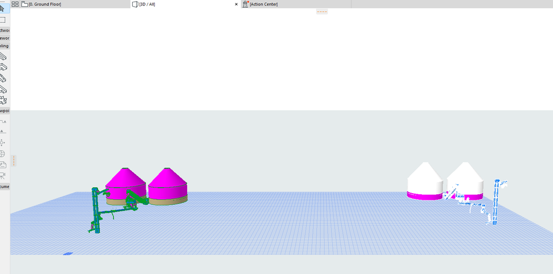Select the cable carrier cross-junction tool
The width and height of the screenshot is (553, 274).
[3, 100]
